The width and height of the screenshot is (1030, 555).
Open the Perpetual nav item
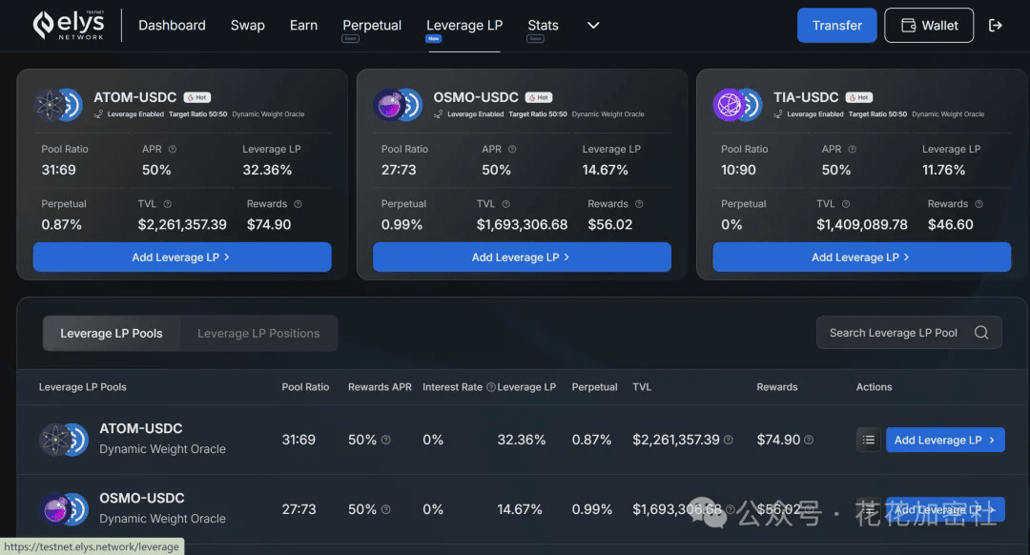click(372, 25)
